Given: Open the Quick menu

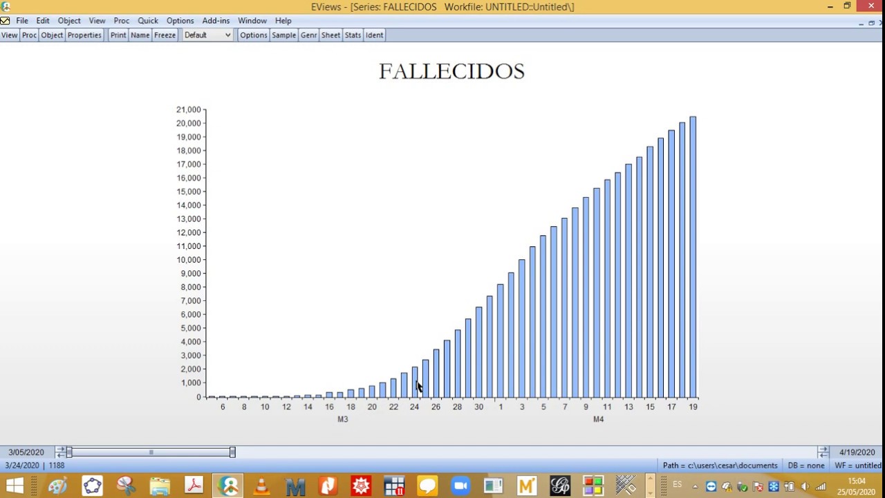Looking at the screenshot, I should tap(148, 21).
